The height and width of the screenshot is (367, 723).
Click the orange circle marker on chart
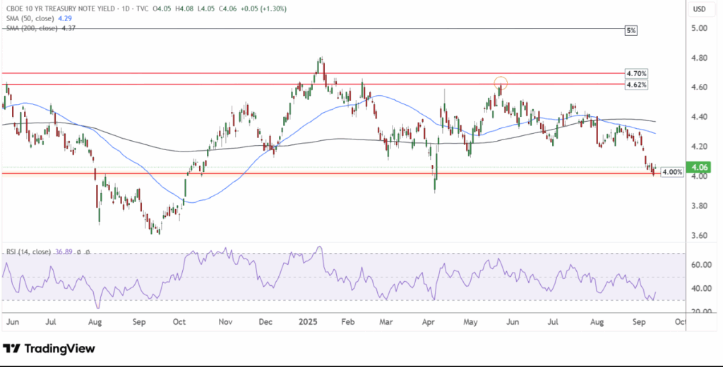point(501,83)
